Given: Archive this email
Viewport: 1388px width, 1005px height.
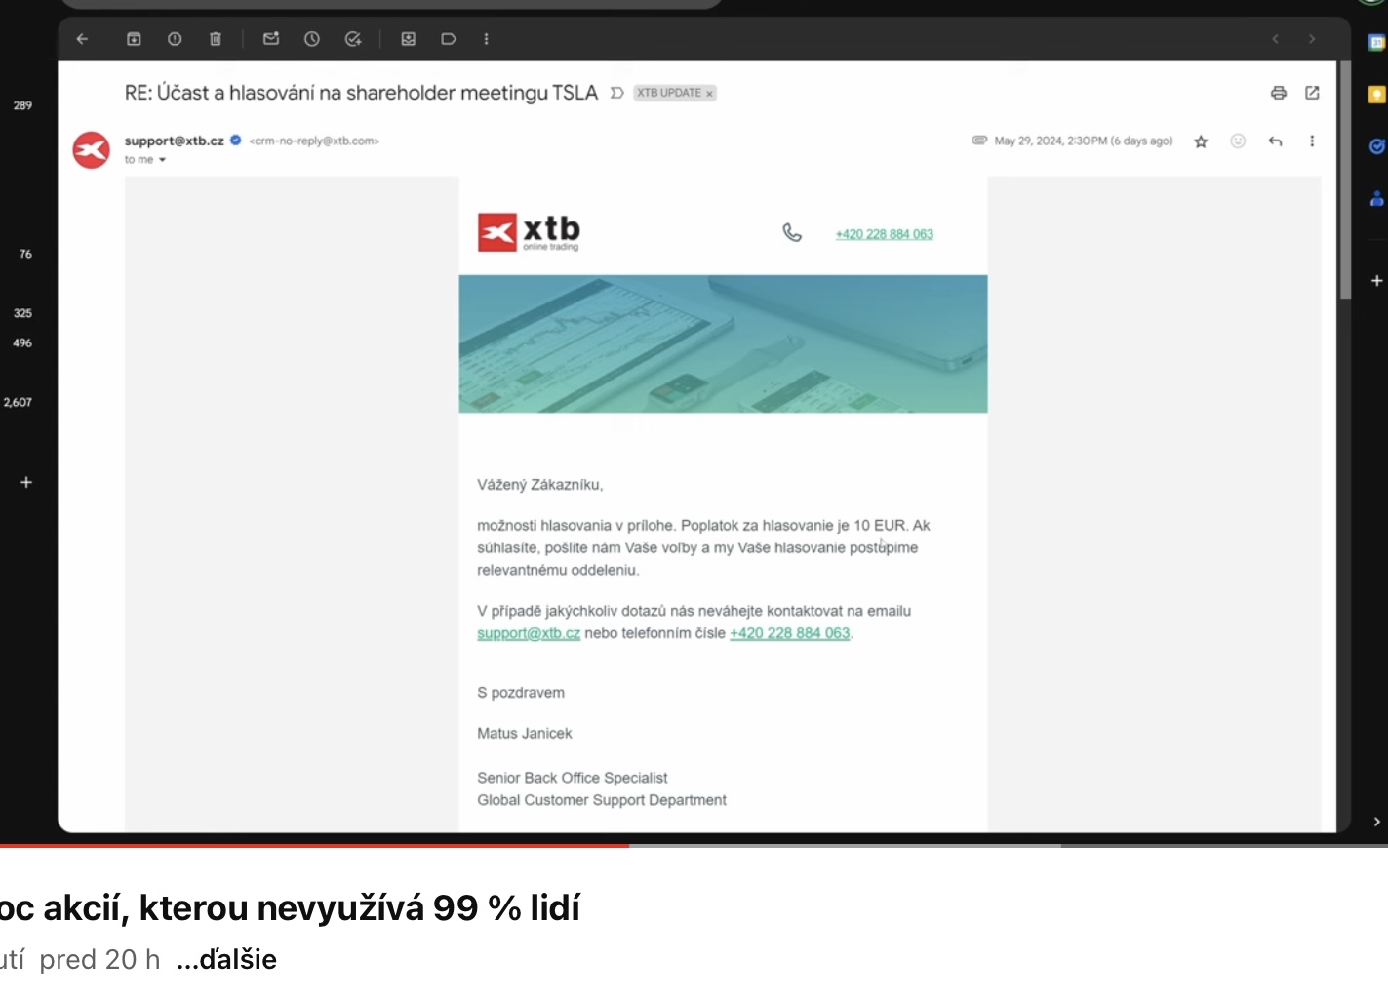Looking at the screenshot, I should 134,39.
